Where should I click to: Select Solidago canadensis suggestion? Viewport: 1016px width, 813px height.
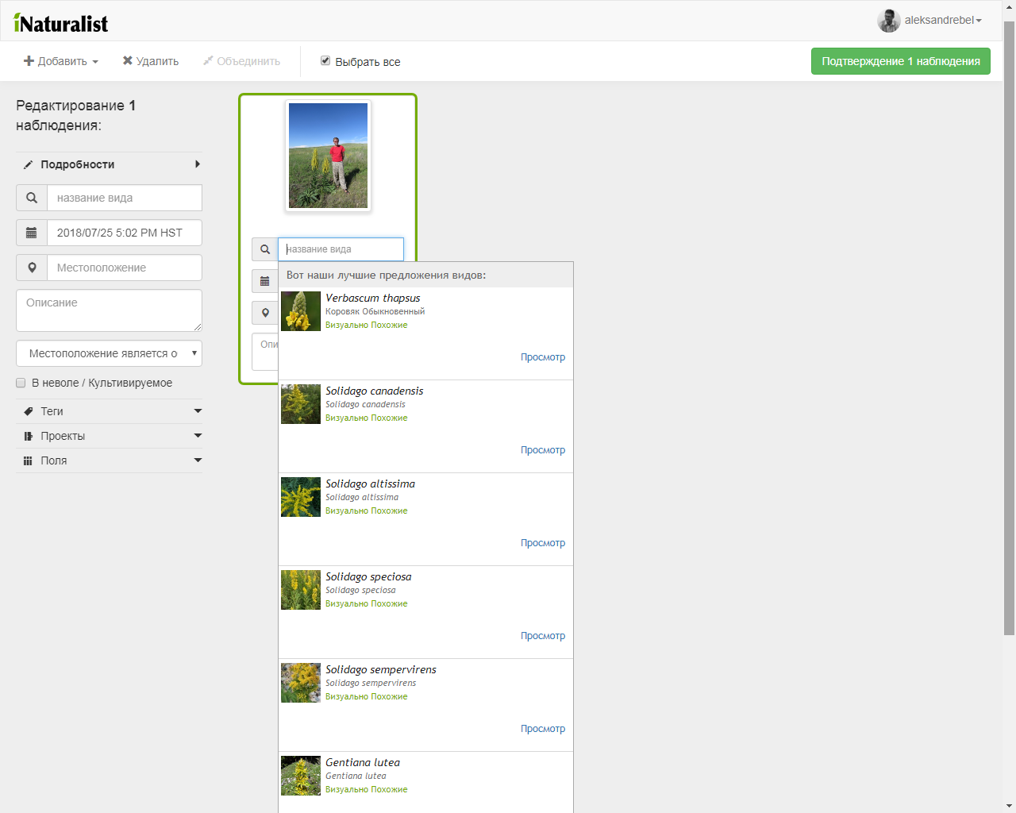[x=374, y=391]
